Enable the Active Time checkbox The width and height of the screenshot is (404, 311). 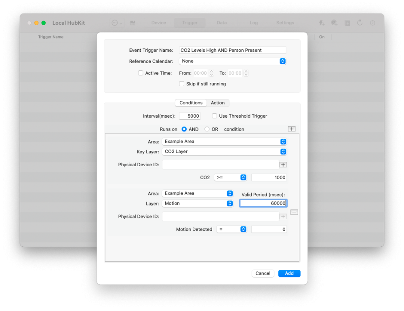(x=141, y=73)
